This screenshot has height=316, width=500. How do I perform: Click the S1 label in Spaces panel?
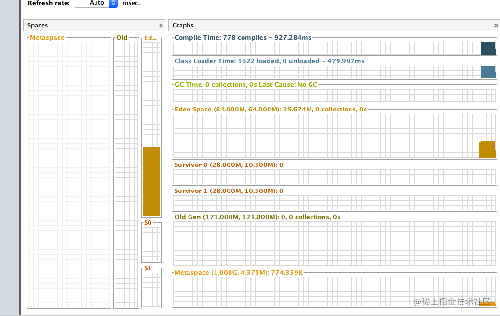tap(148, 268)
